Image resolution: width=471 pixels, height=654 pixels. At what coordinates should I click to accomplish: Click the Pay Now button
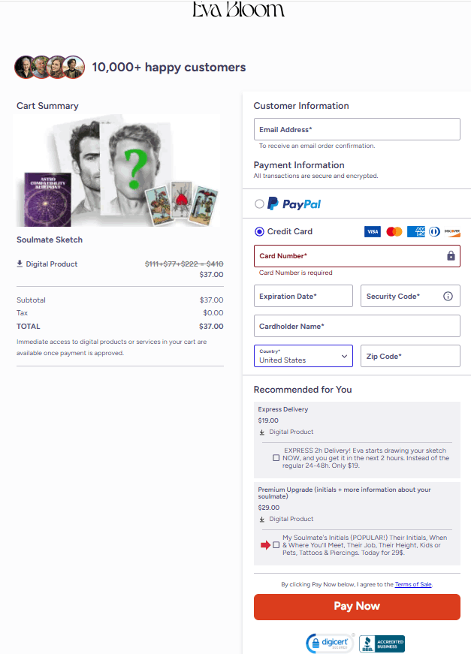pyautogui.click(x=357, y=607)
